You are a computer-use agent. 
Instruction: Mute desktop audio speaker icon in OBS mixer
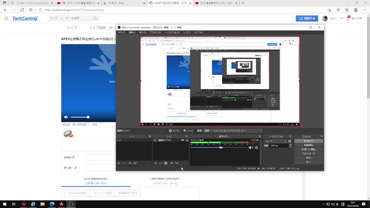coord(251,148)
